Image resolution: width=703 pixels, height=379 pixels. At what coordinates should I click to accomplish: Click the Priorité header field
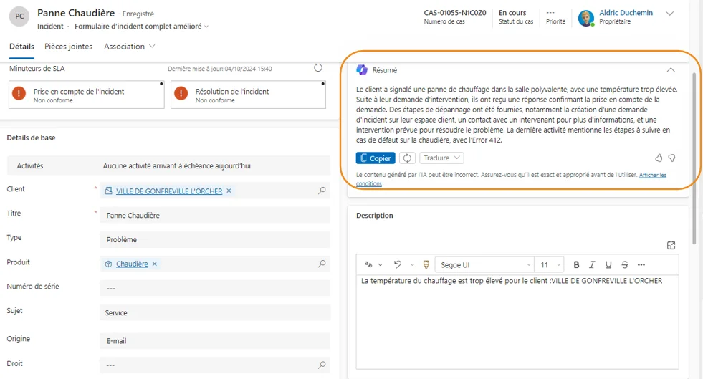[x=555, y=17]
